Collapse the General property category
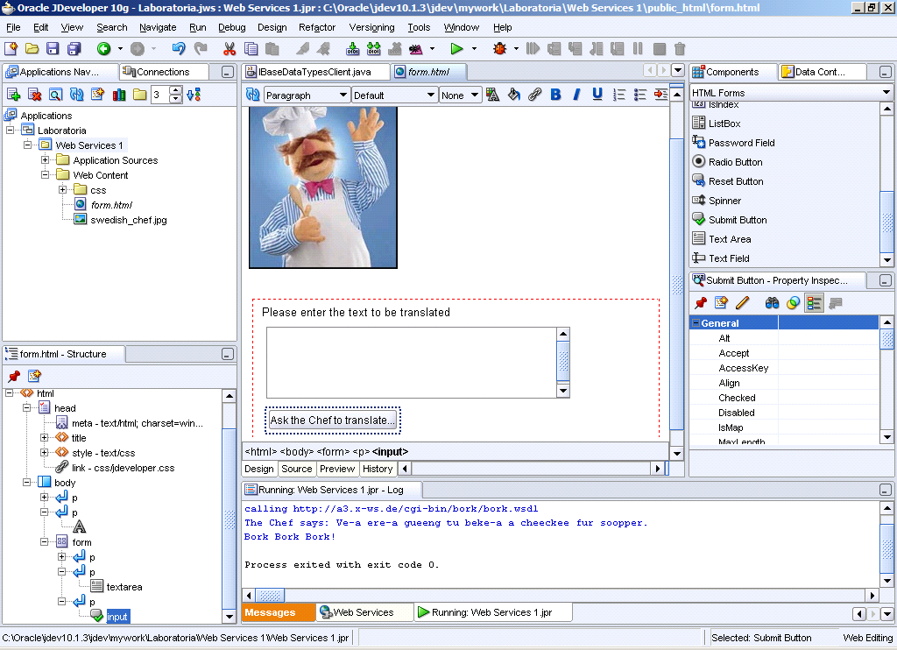The image size is (897, 650). (696, 323)
